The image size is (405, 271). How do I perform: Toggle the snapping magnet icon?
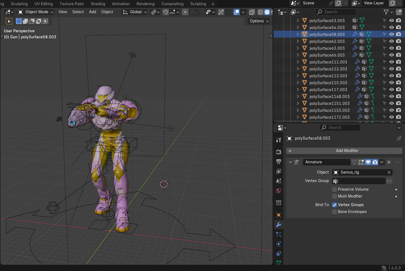(166, 12)
